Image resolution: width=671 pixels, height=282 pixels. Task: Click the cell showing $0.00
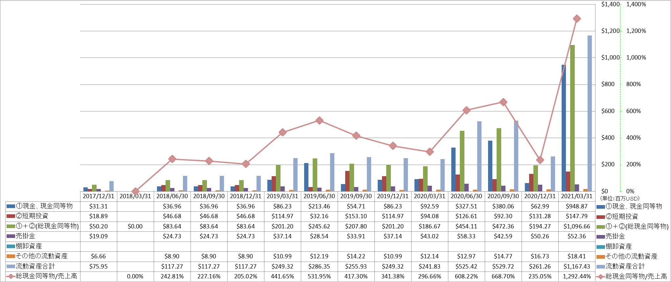135,226
